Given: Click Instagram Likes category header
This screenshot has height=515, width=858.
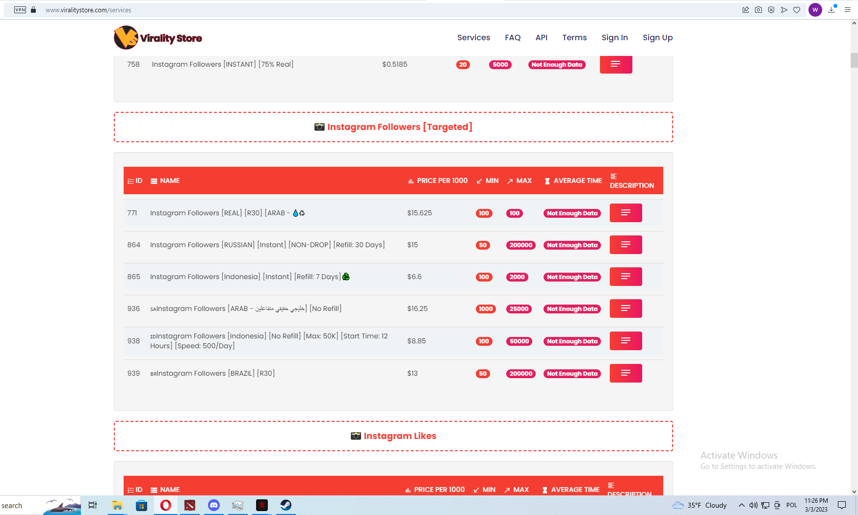Looking at the screenshot, I should point(393,436).
